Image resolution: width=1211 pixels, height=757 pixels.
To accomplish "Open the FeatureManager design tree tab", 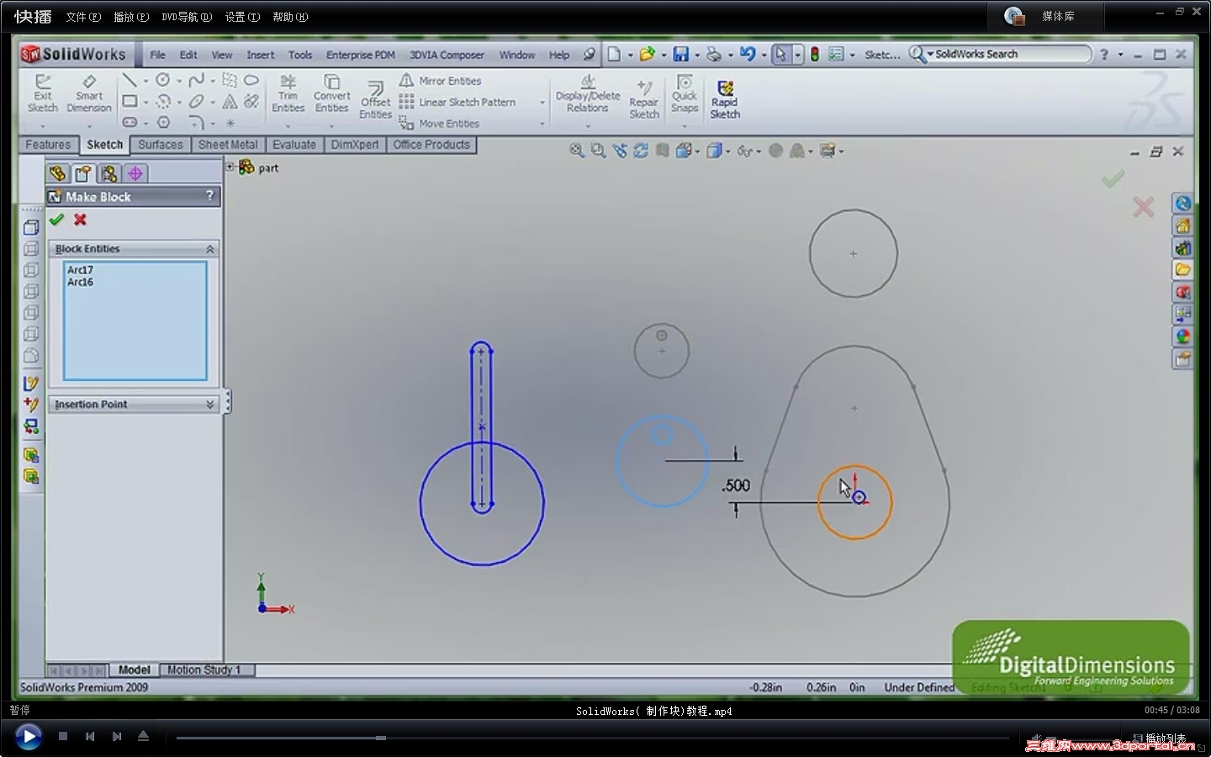I will (57, 173).
